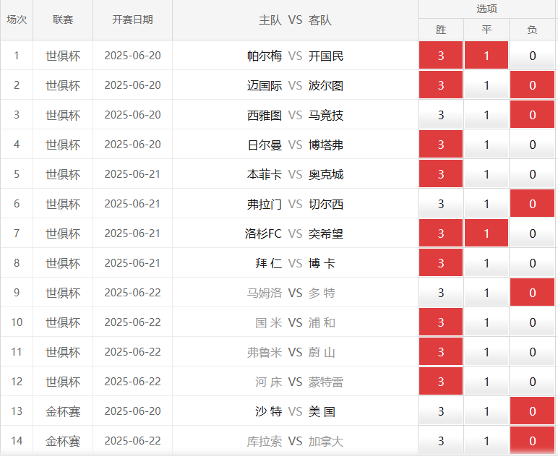Select draw option 1 for 马姆洛 VS 多特
This screenshot has height=459, width=558.
486,293
